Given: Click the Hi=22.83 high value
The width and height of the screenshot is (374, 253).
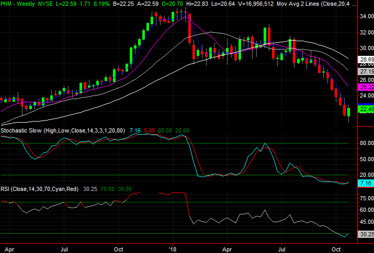Looking at the screenshot, I should (197, 4).
